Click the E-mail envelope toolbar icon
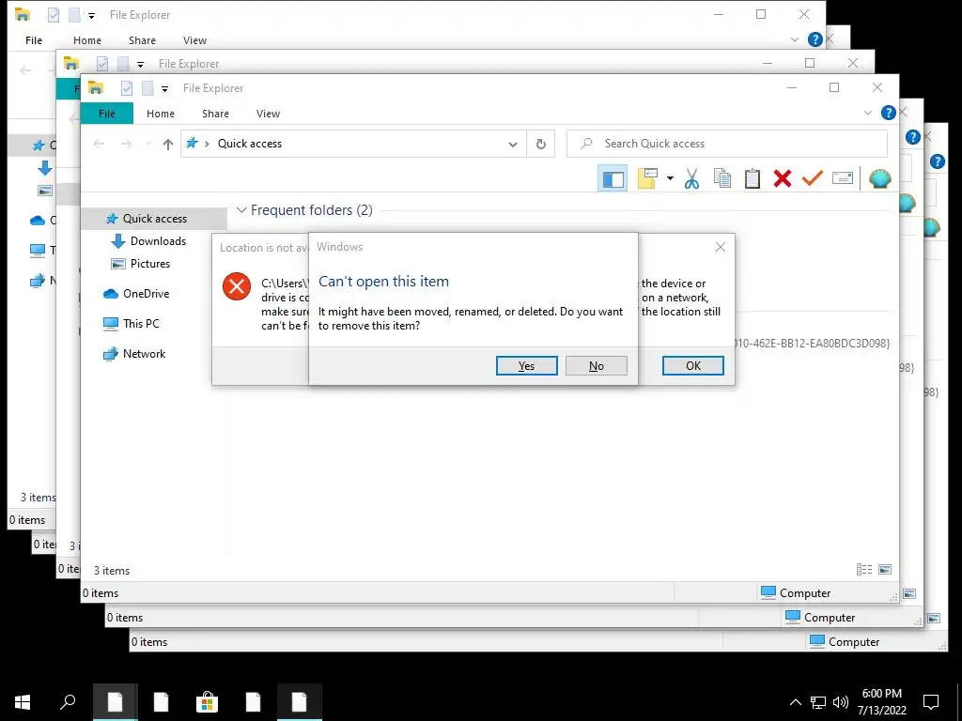 tap(843, 178)
